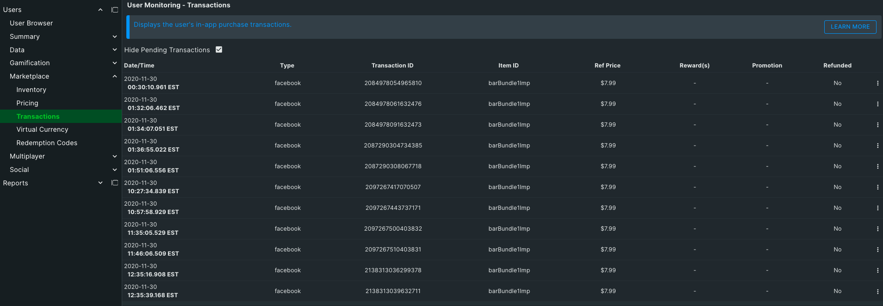Open row menu for transaction 2097267443737171

877,208
